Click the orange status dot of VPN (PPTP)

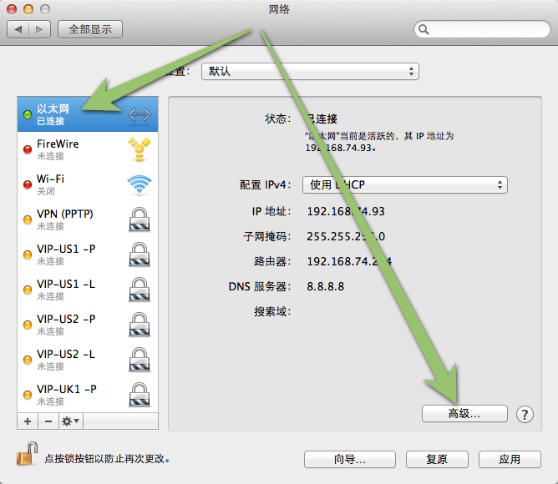28,219
